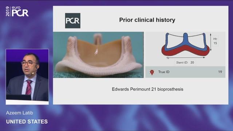Select the speaker video thumbnail

[27, 77]
